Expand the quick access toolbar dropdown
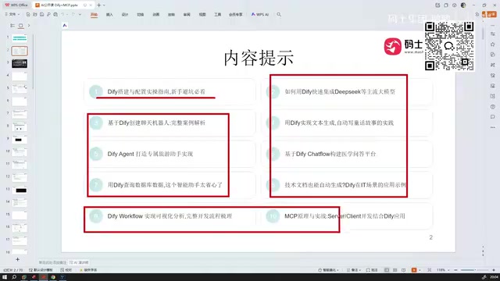The height and width of the screenshot is (281, 500). (80, 14)
